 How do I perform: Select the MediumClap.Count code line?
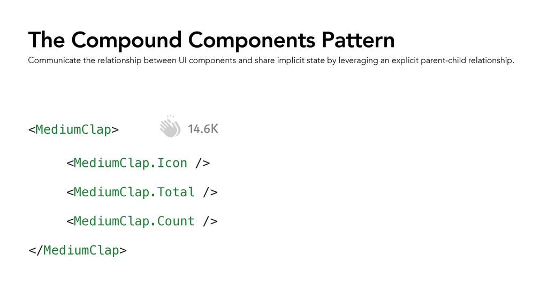click(x=142, y=221)
